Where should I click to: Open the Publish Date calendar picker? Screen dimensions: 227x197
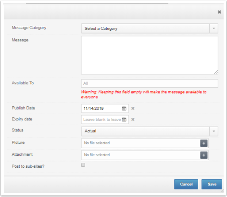tap(124, 108)
